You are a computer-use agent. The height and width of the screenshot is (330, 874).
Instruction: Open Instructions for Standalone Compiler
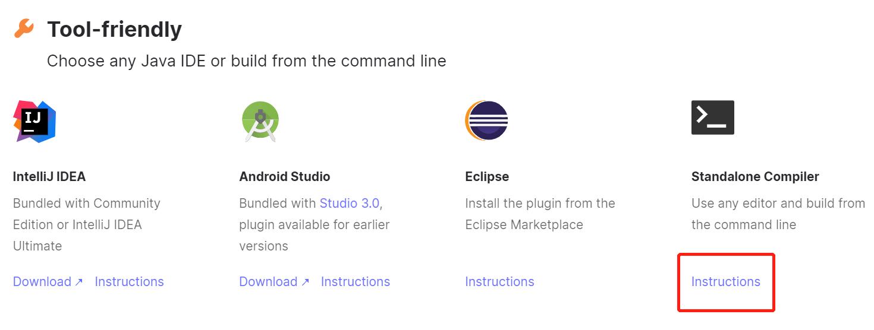click(725, 281)
